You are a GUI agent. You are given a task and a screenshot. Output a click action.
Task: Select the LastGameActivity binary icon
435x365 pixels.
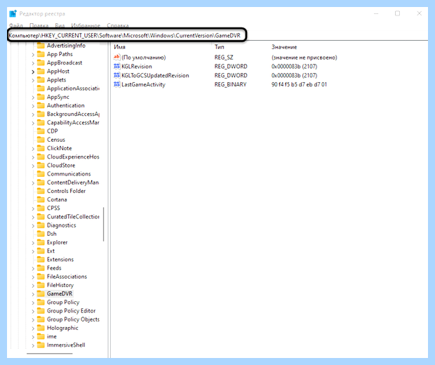pyautogui.click(x=116, y=84)
